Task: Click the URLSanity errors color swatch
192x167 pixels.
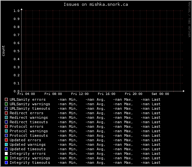Action: (x=6, y=99)
